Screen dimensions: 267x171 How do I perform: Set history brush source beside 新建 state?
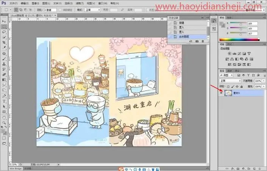coord(170,23)
